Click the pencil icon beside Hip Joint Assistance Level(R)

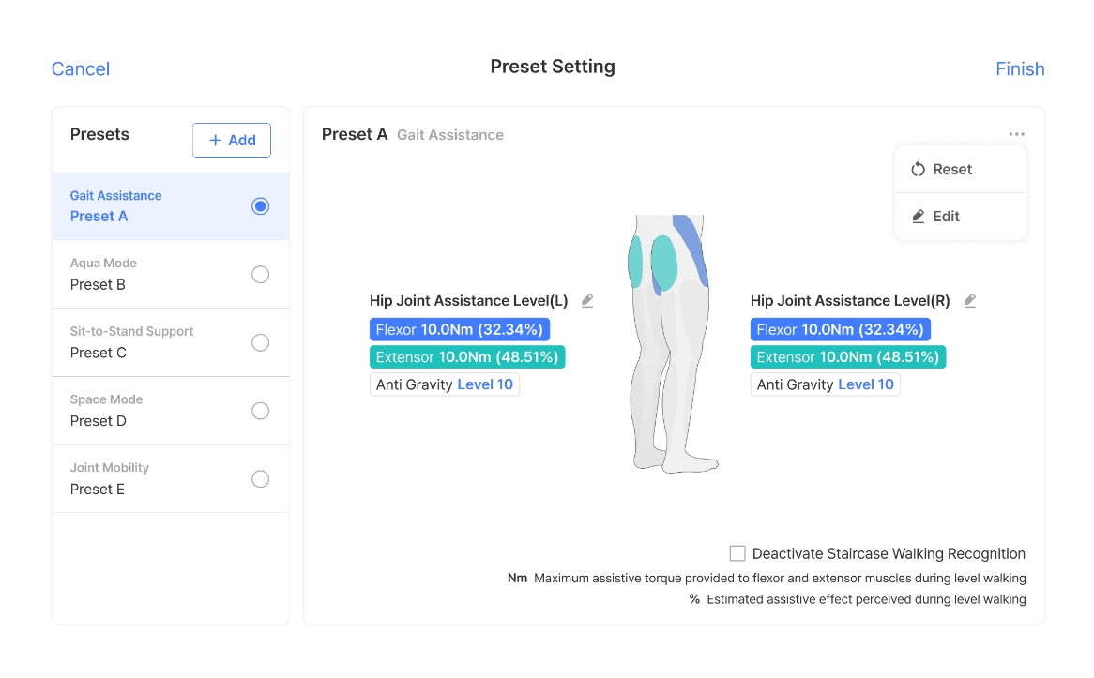[x=970, y=301]
